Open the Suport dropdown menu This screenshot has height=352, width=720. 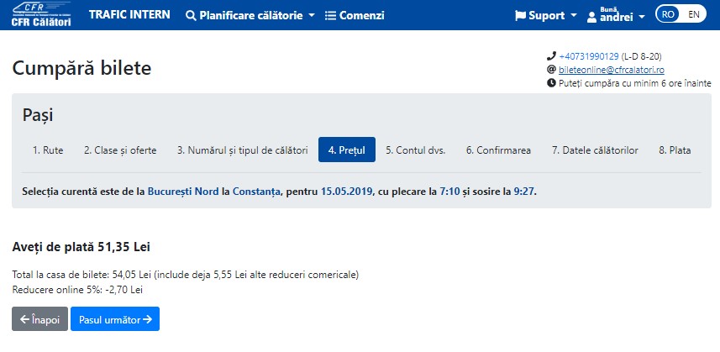545,16
